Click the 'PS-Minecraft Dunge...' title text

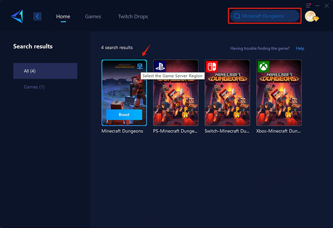coord(175,131)
